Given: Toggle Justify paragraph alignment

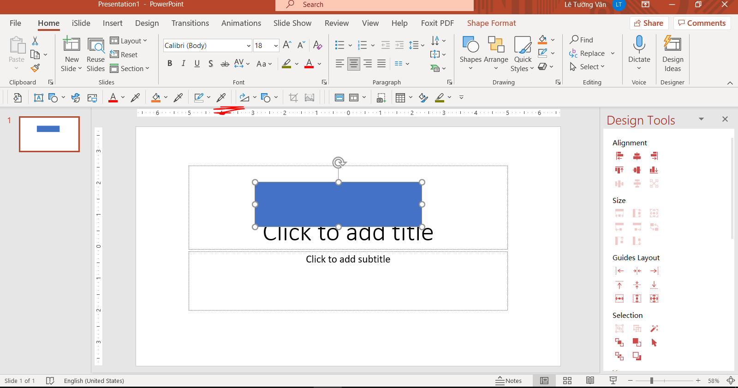Looking at the screenshot, I should 381,64.
